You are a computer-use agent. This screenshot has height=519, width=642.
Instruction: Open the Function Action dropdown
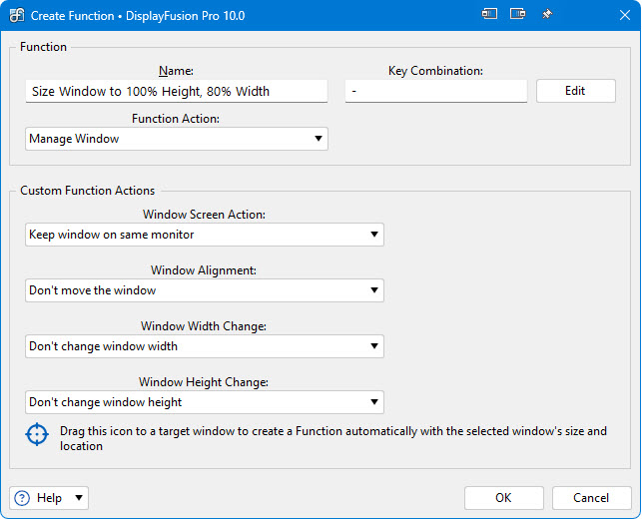tap(177, 139)
